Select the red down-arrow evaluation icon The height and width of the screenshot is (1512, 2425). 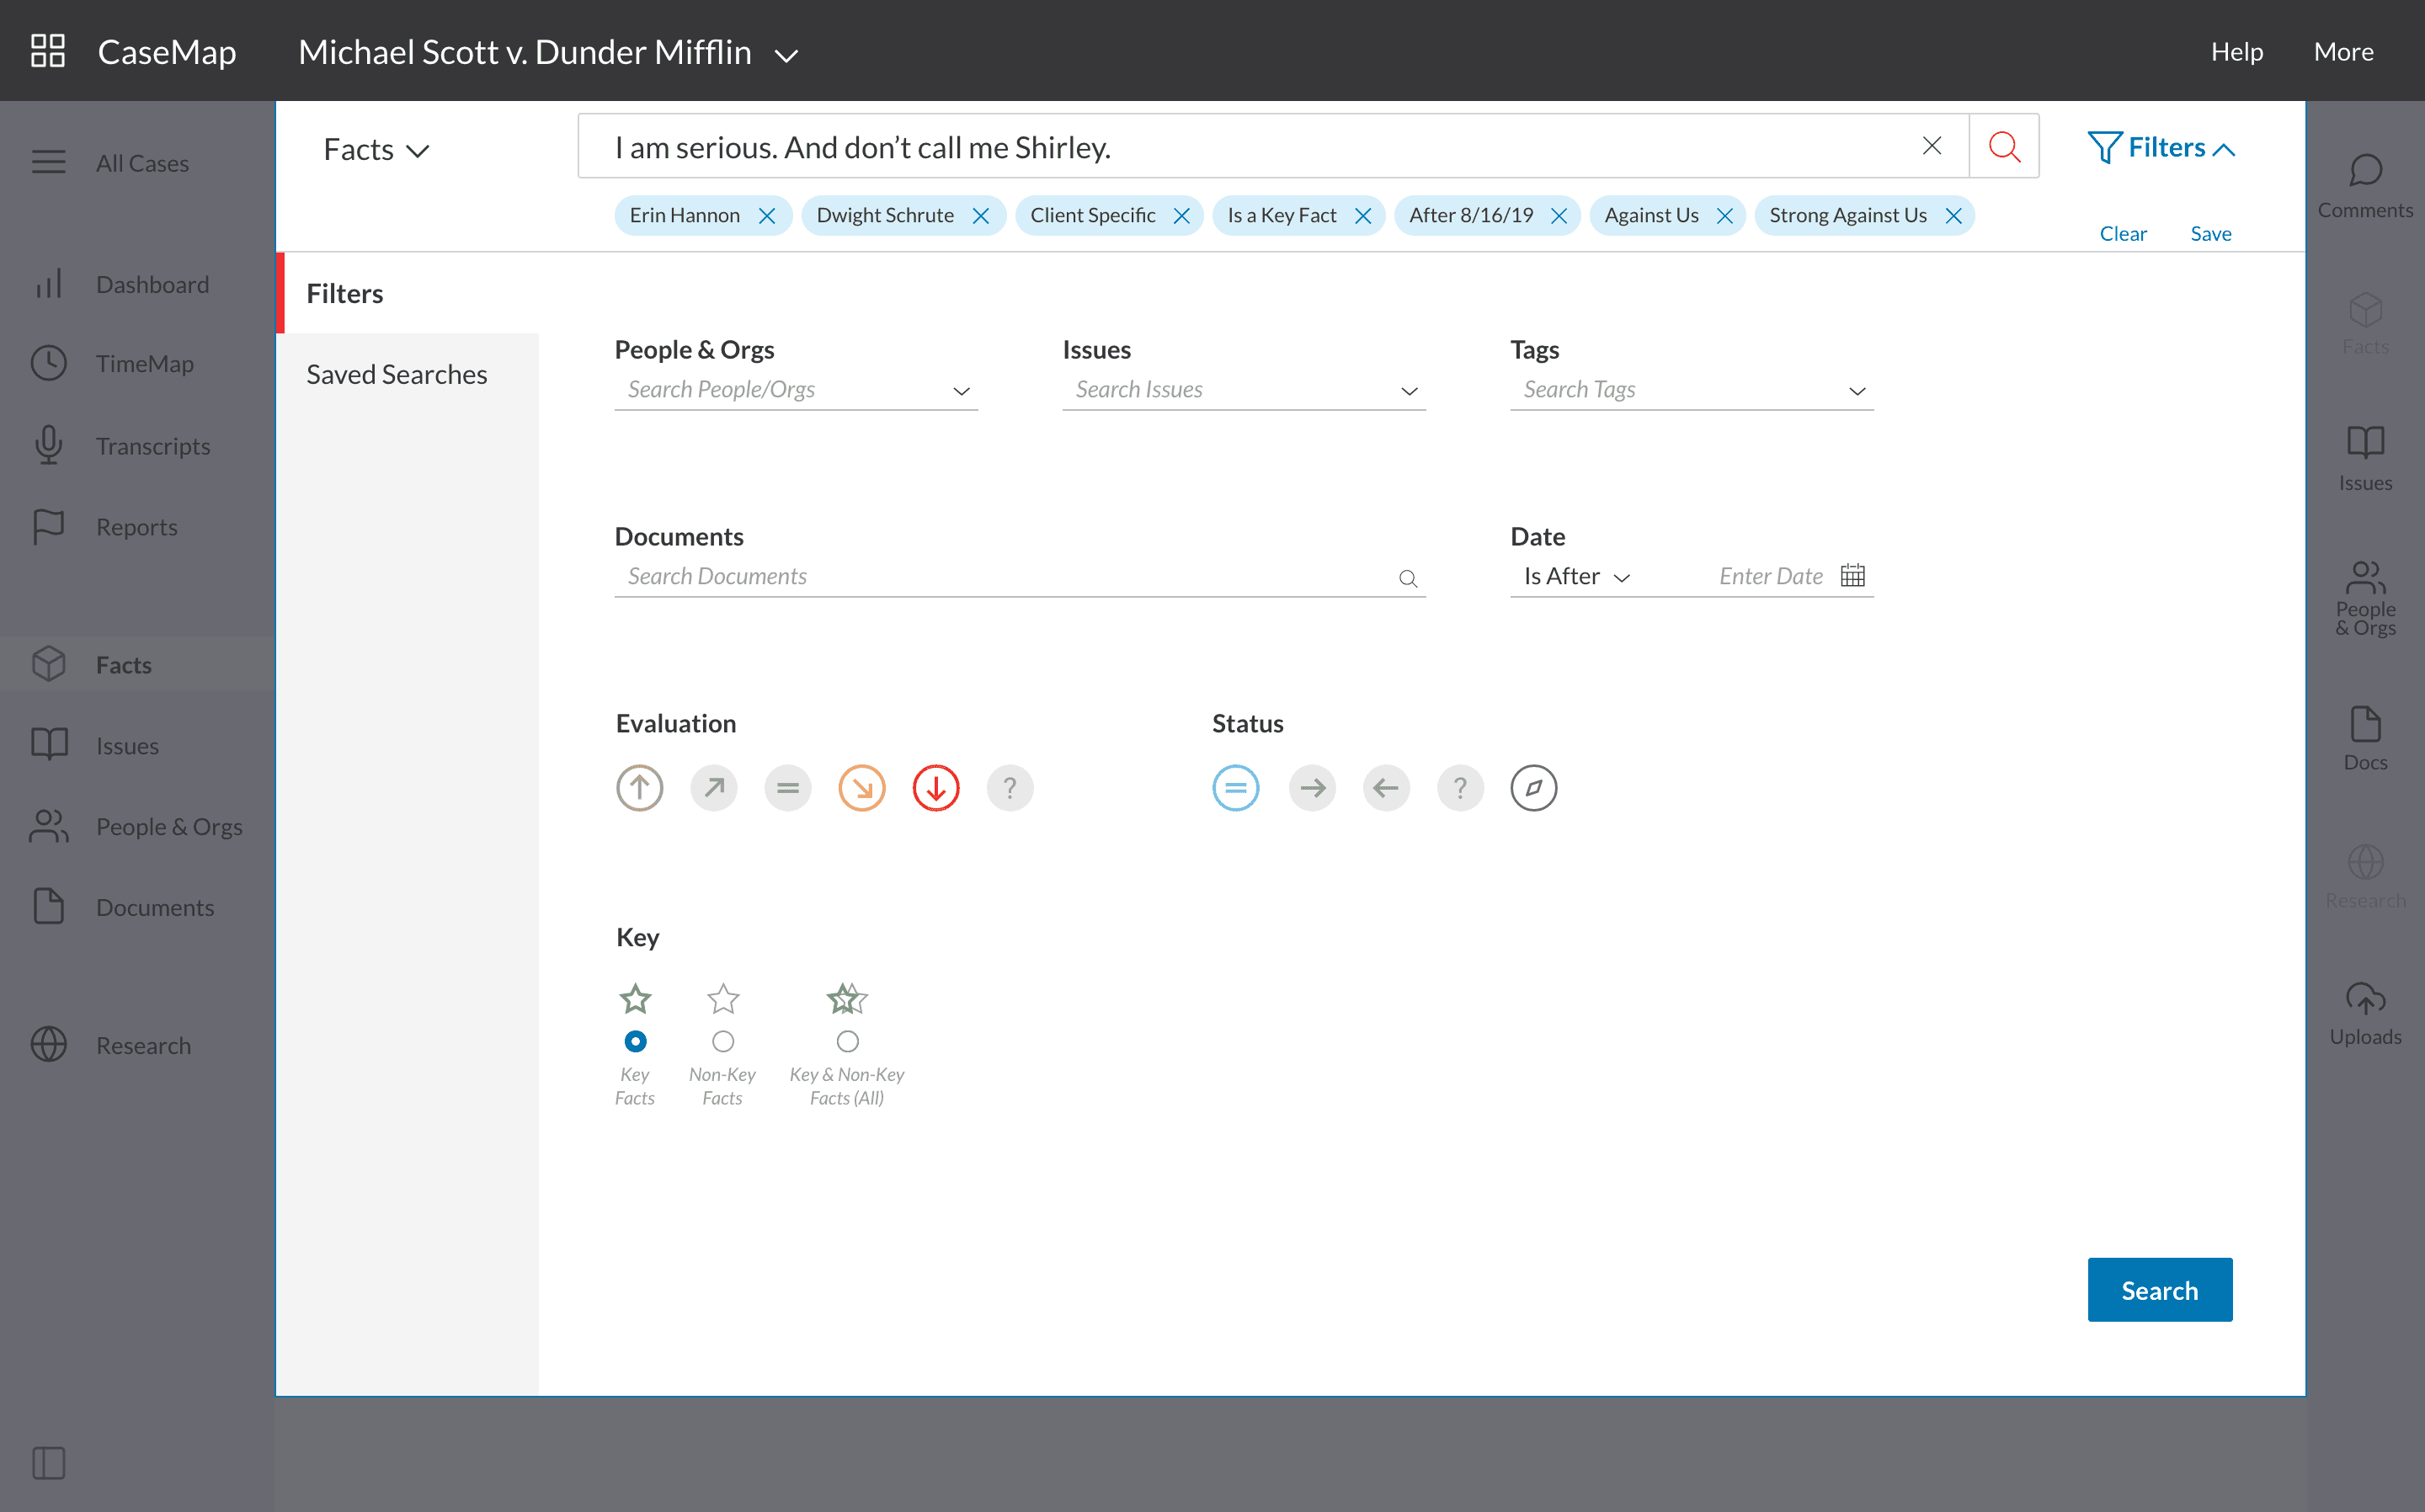[935, 788]
